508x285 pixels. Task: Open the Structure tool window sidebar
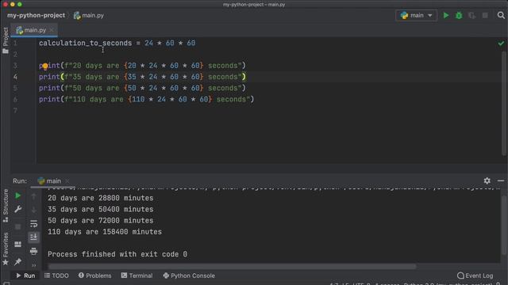6,206
